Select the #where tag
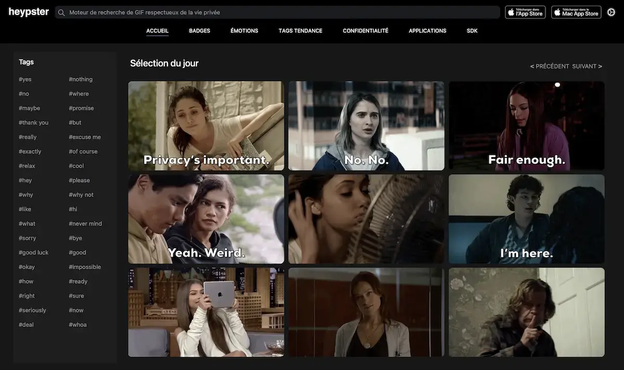The width and height of the screenshot is (624, 370). point(79,94)
